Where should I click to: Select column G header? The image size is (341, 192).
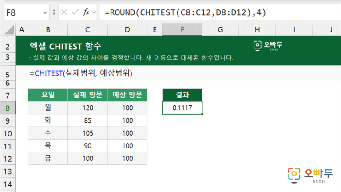(x=221, y=29)
